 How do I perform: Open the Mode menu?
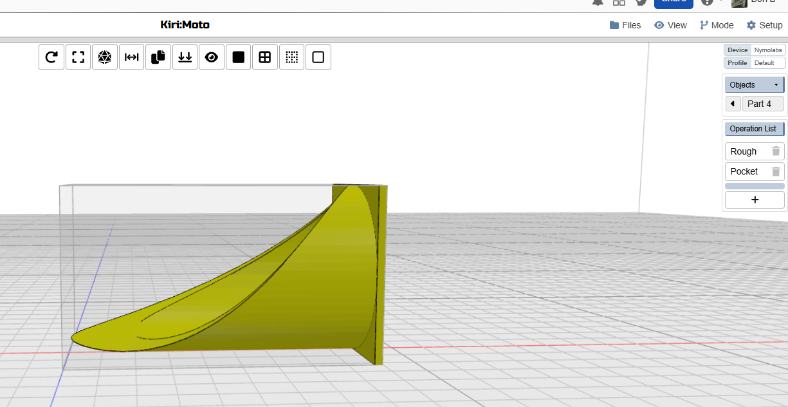(x=717, y=25)
